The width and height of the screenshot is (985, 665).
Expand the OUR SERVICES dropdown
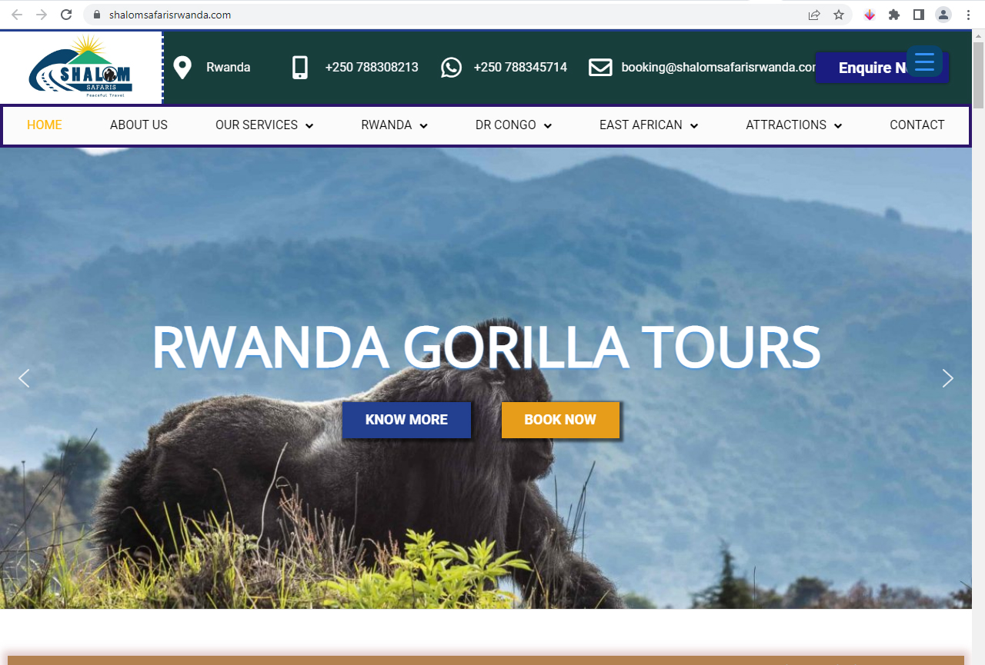click(x=265, y=125)
